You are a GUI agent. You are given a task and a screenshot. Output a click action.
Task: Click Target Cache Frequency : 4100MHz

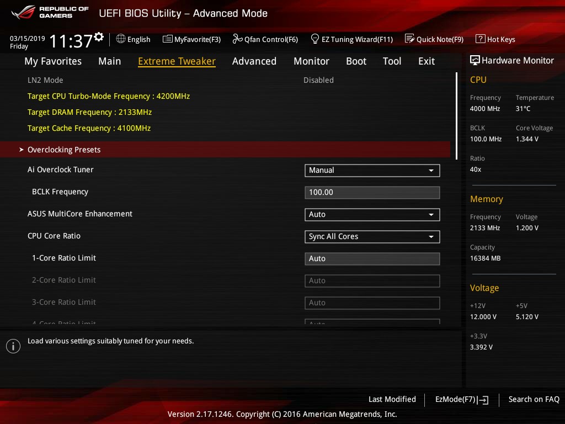coord(89,128)
